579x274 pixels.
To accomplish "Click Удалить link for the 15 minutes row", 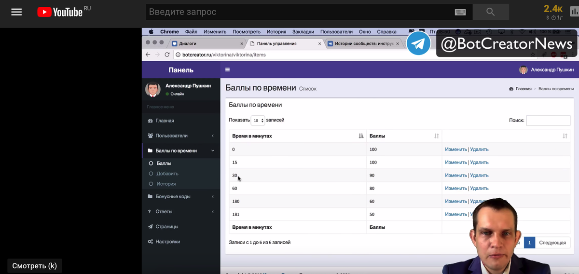I will 479,163.
